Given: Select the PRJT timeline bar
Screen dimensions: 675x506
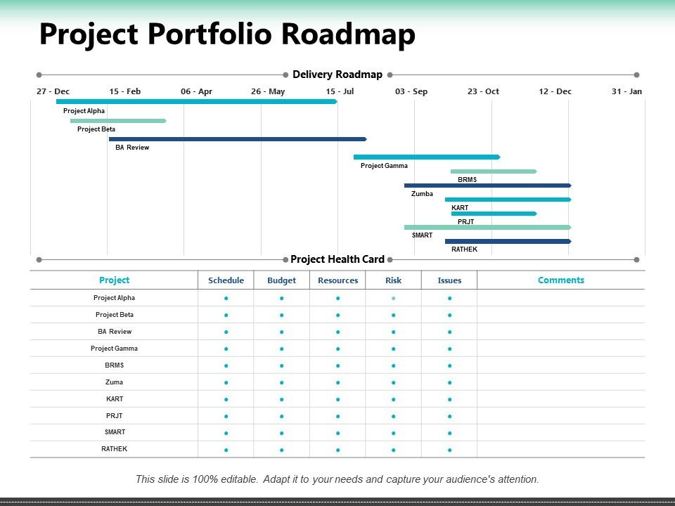Looking at the screenshot, I should (494, 214).
